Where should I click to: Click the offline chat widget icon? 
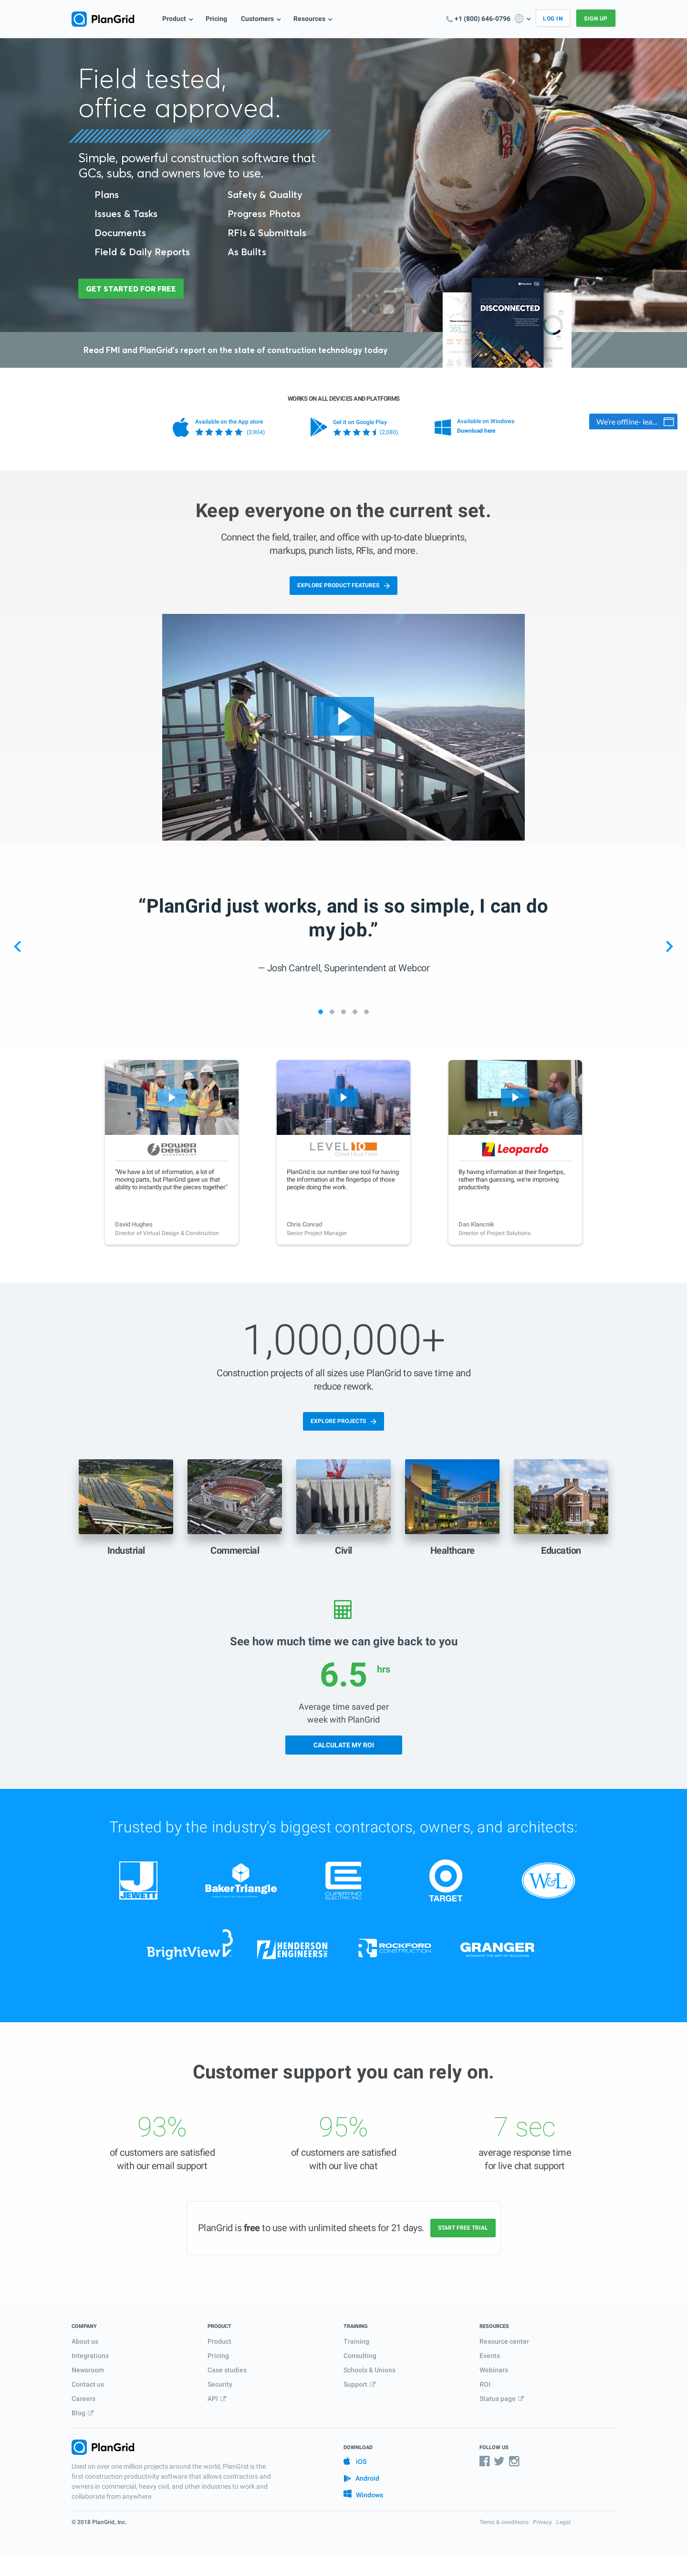coord(669,422)
